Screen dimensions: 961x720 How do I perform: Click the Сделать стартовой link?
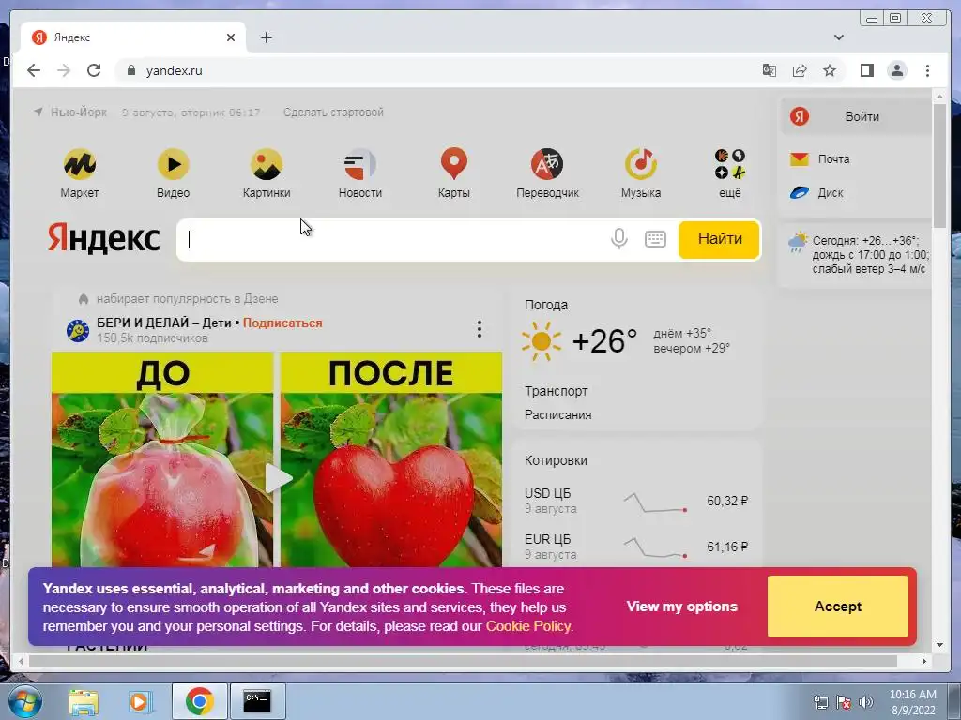pos(333,112)
